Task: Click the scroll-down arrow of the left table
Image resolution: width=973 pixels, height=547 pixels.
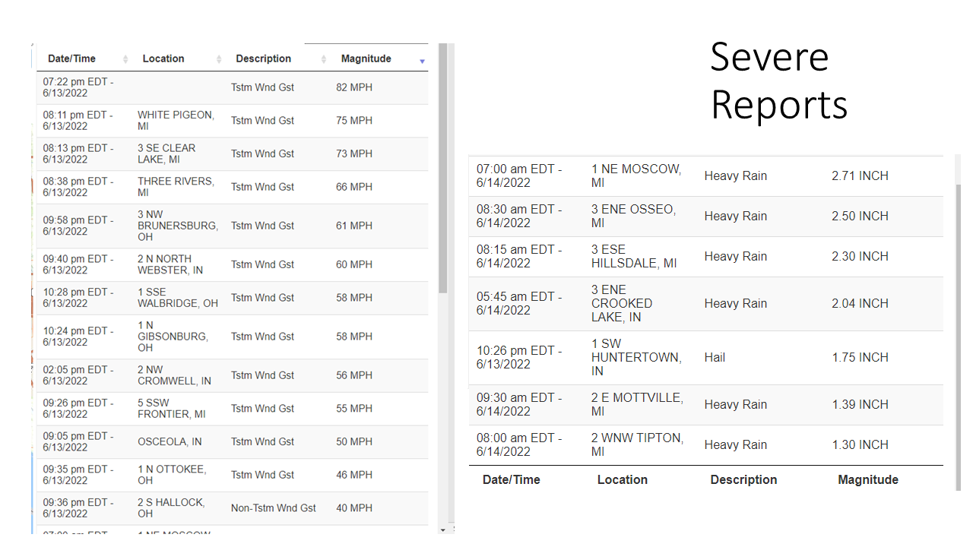Action: pyautogui.click(x=443, y=529)
